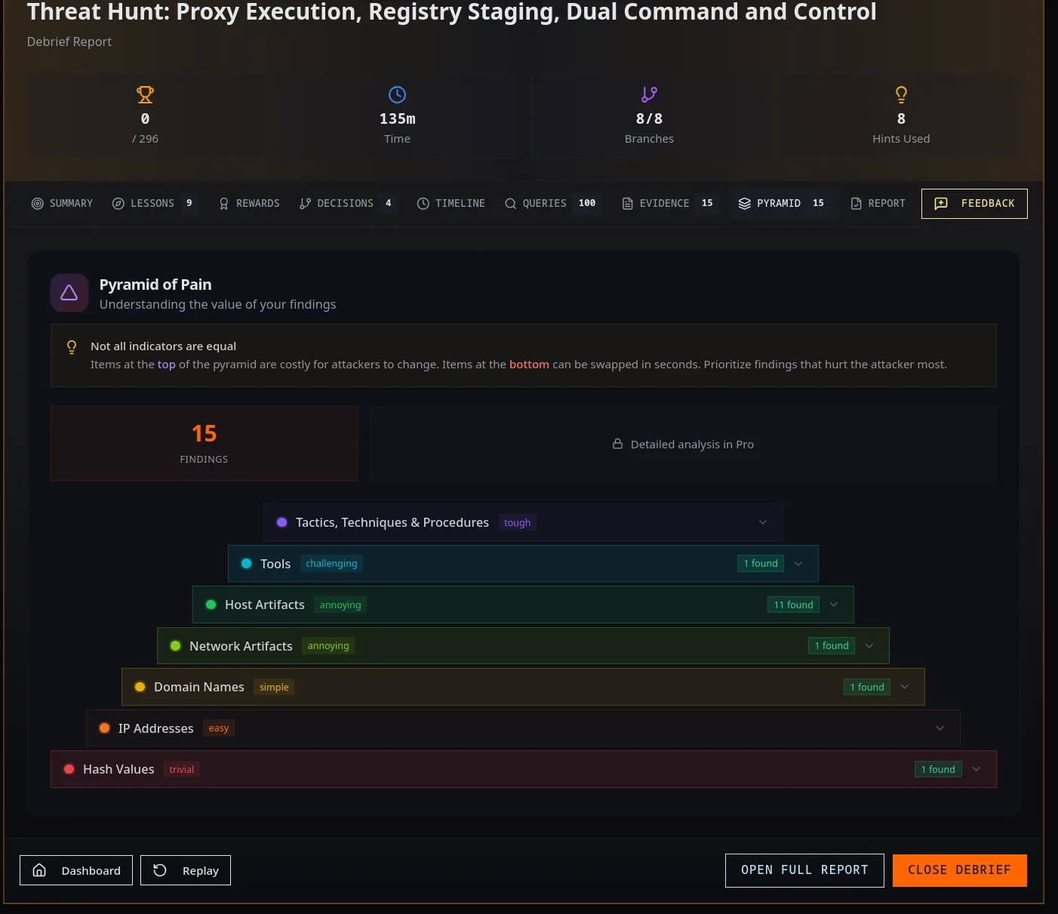Click the lightbulb icon beside 'Not all indicators are equal'

[72, 347]
